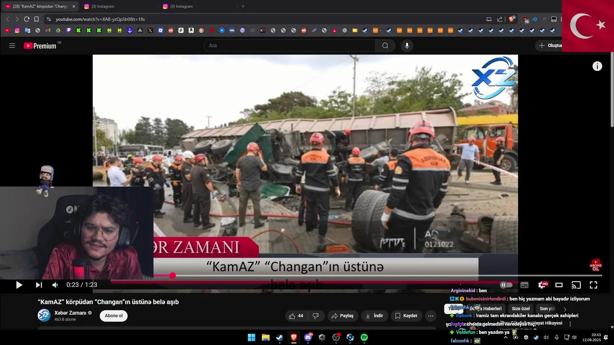This screenshot has width=614, height=345.
Task: Share this page from address bar
Action: (500, 19)
